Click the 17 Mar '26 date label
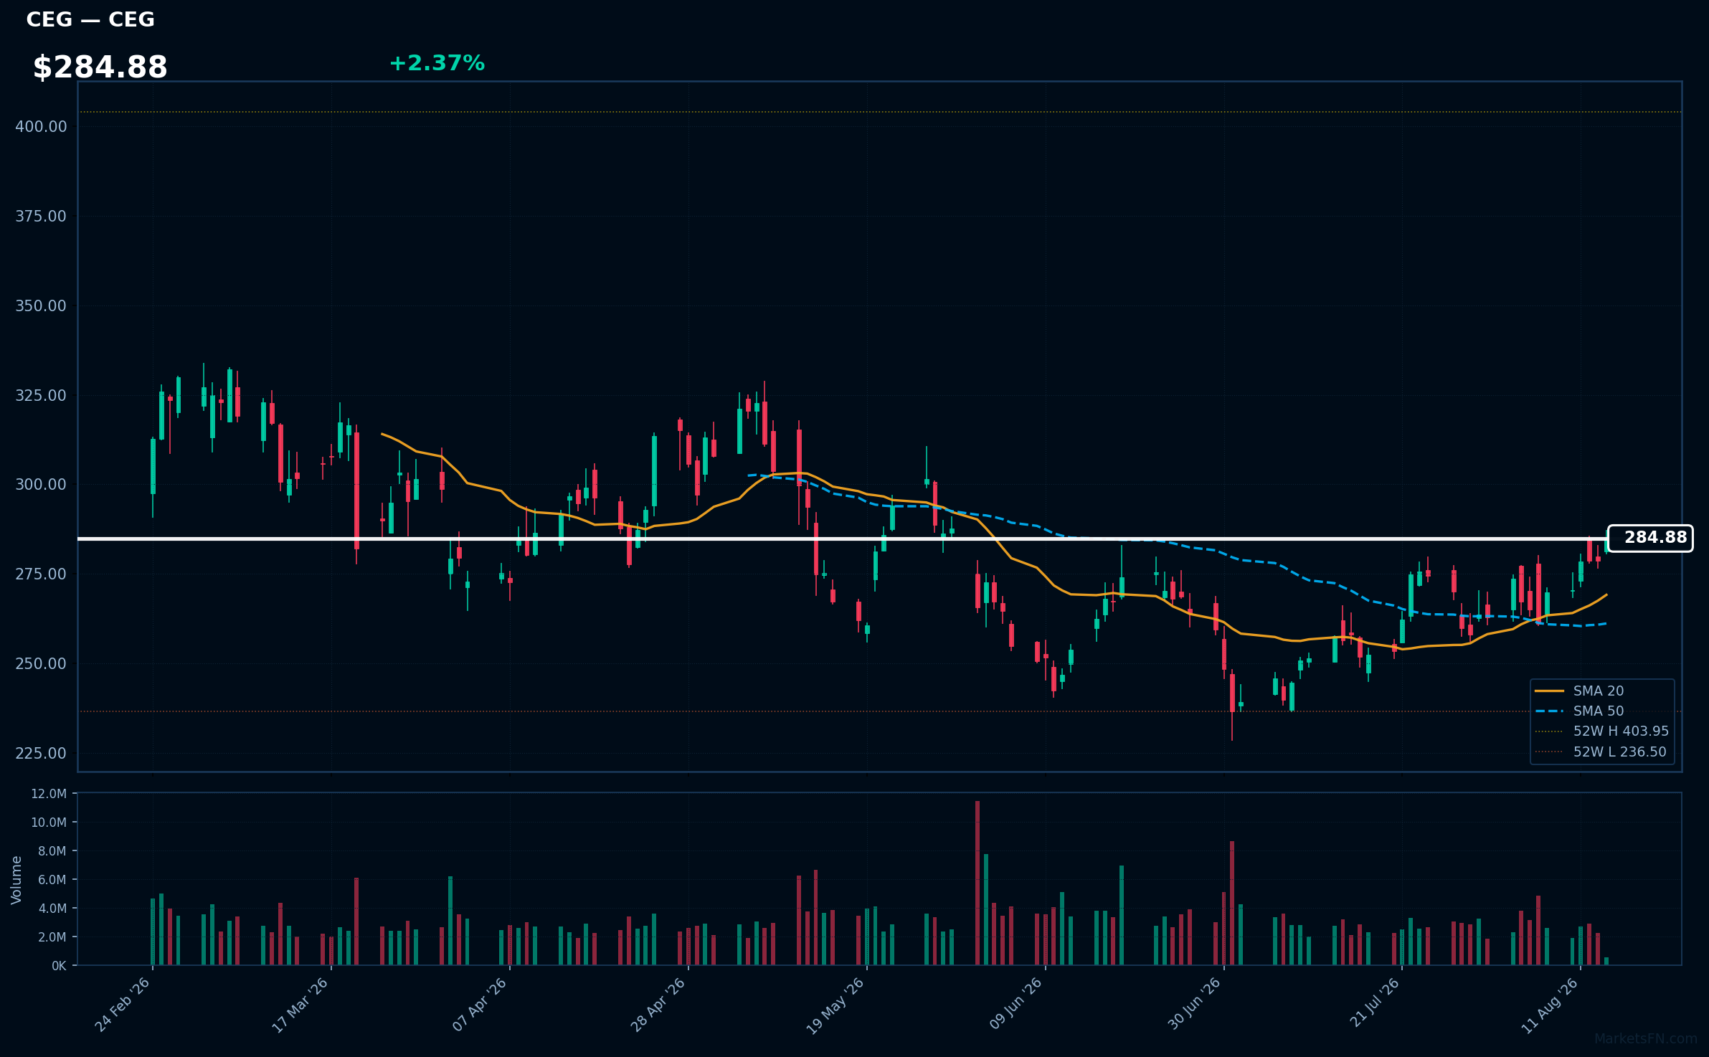The image size is (1709, 1057). (x=300, y=1005)
